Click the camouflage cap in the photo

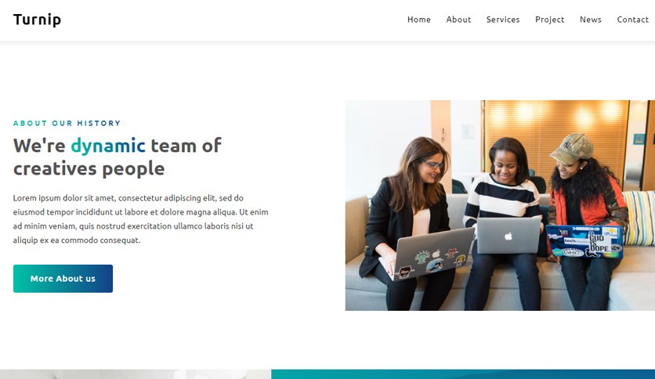(x=572, y=148)
